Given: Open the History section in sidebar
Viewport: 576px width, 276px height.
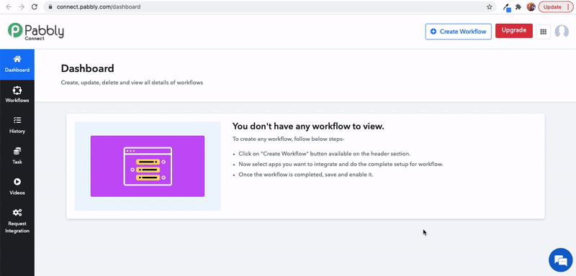Looking at the screenshot, I should pyautogui.click(x=17, y=126).
